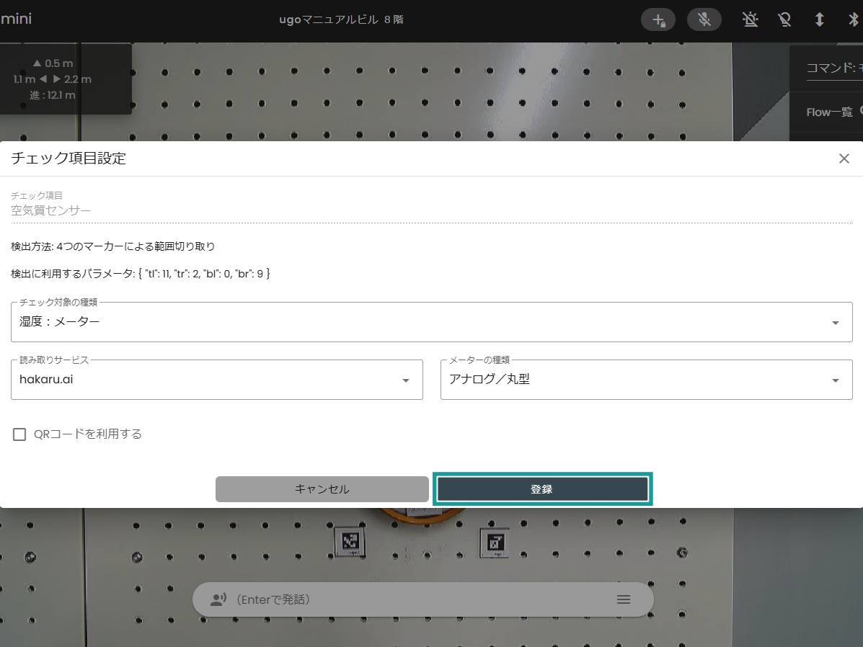Select the コマンド menu item on the right panel
Image resolution: width=863 pixels, height=647 pixels.
pyautogui.click(x=831, y=68)
